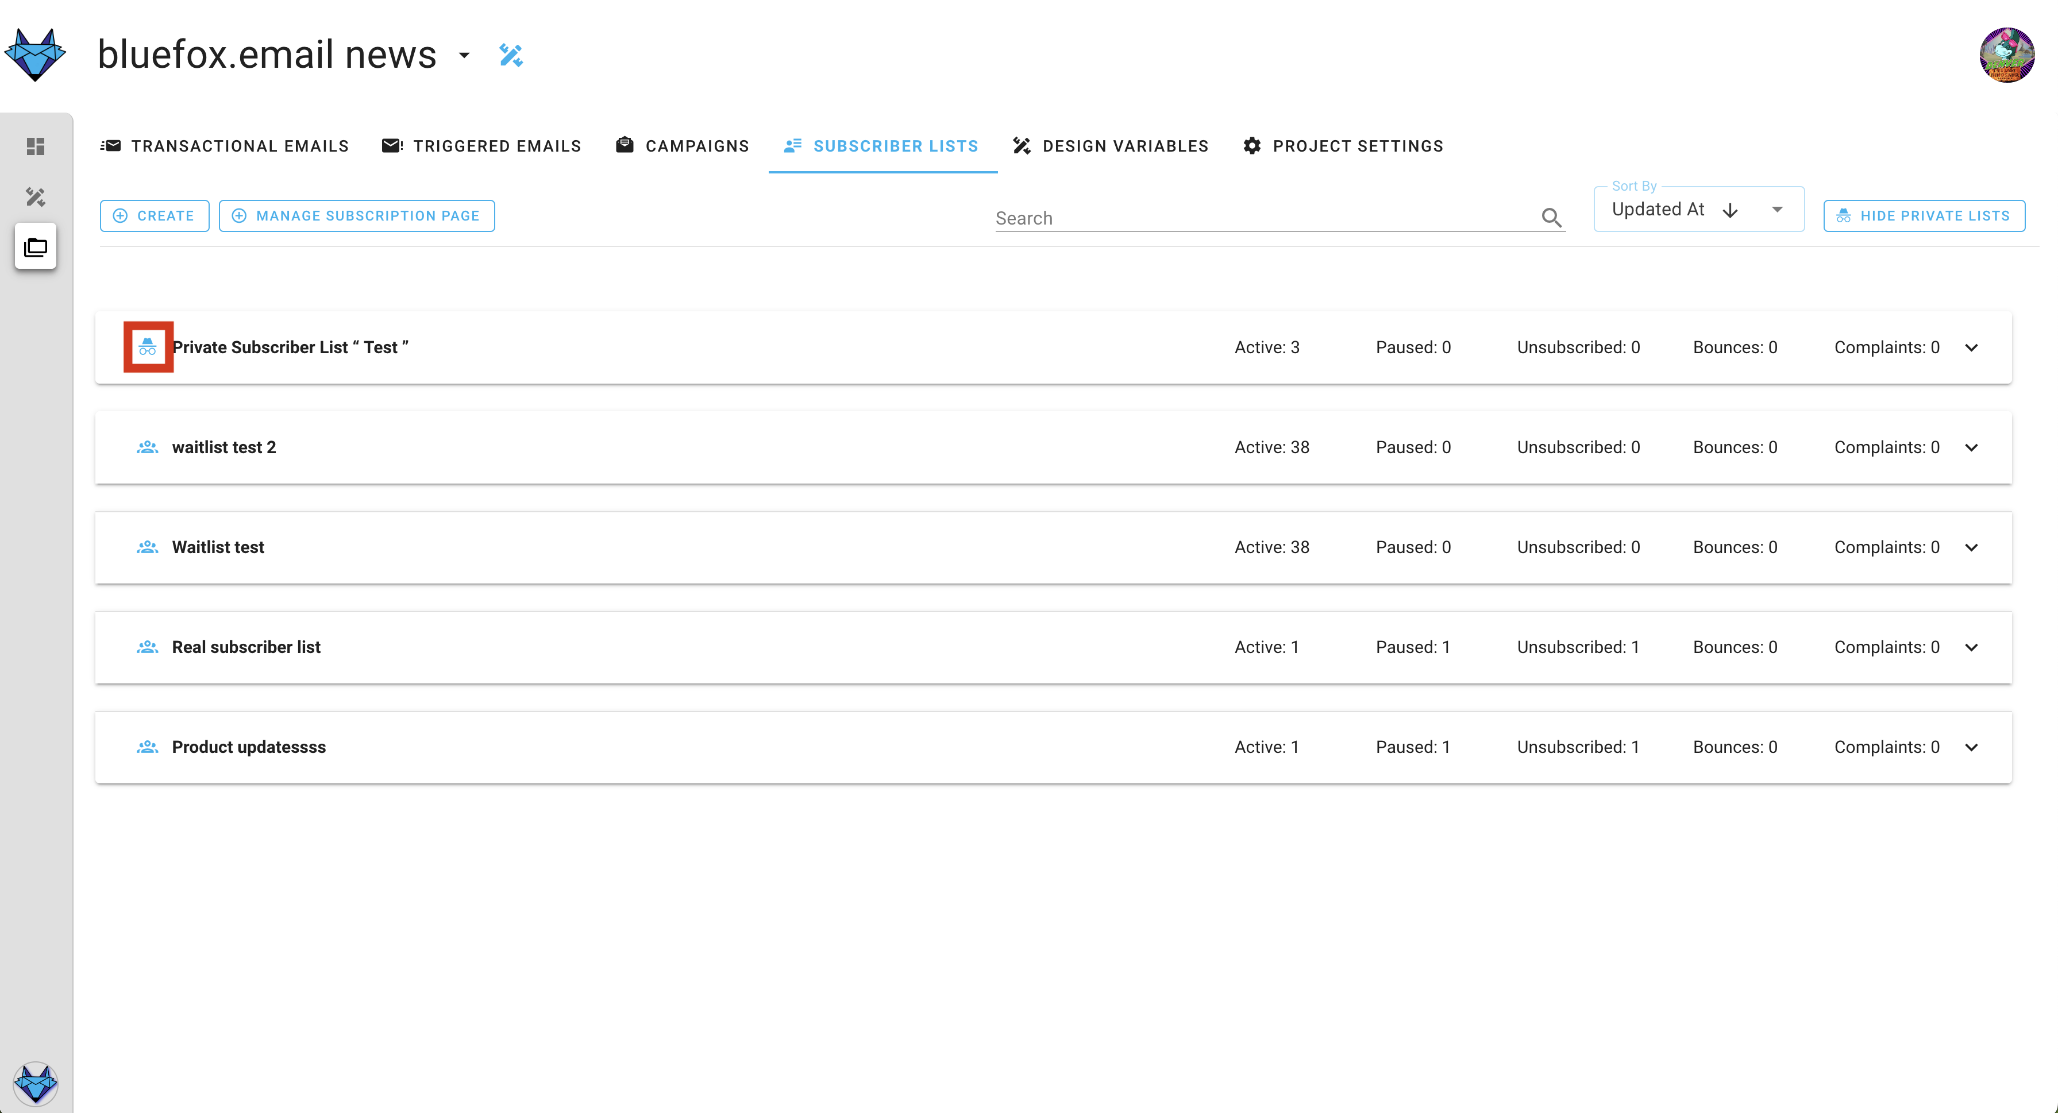Select the Subscriber Lists tab
The height and width of the screenshot is (1113, 2058).
coord(882,146)
